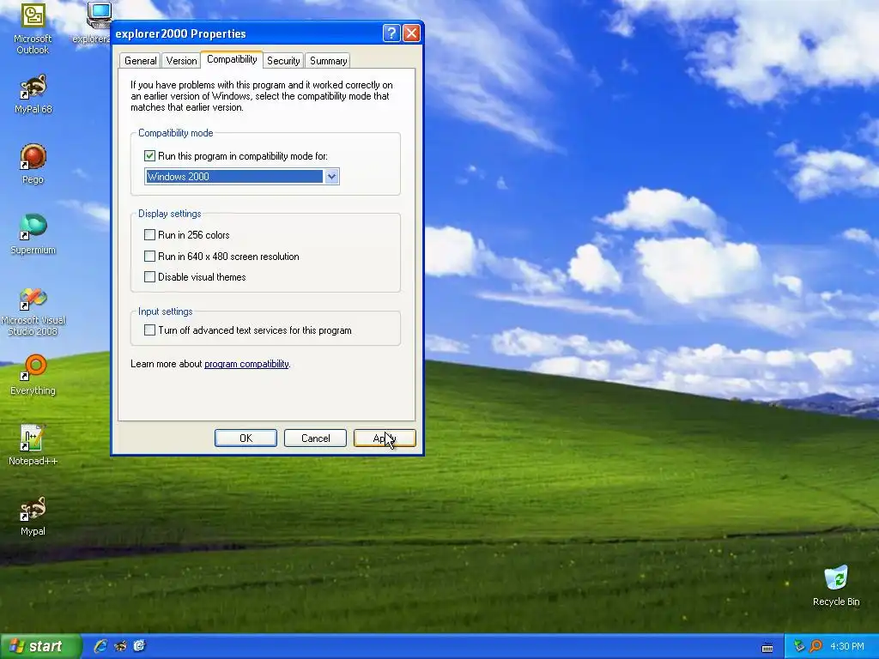Switch to the General tab
The width and height of the screenshot is (879, 659).
point(140,61)
